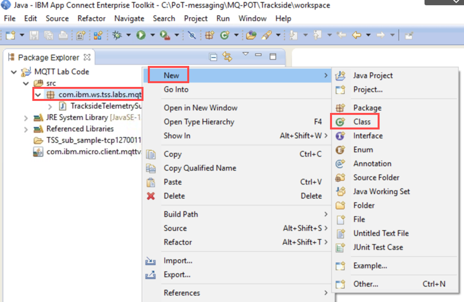Open dropdown next to Back arrow
464x302 pixels.
pos(368,35)
